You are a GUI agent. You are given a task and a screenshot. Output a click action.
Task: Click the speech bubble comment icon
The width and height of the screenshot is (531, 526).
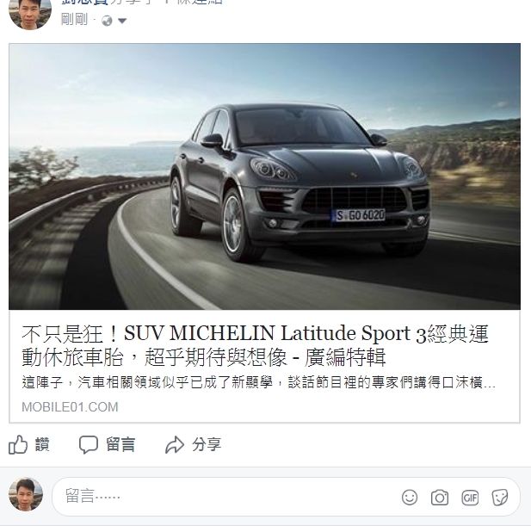coord(89,444)
